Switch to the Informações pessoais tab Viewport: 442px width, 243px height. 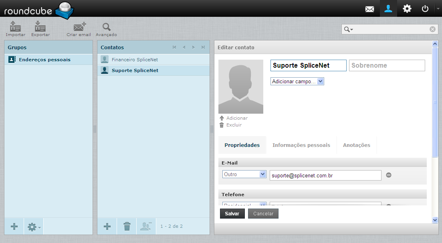click(301, 145)
